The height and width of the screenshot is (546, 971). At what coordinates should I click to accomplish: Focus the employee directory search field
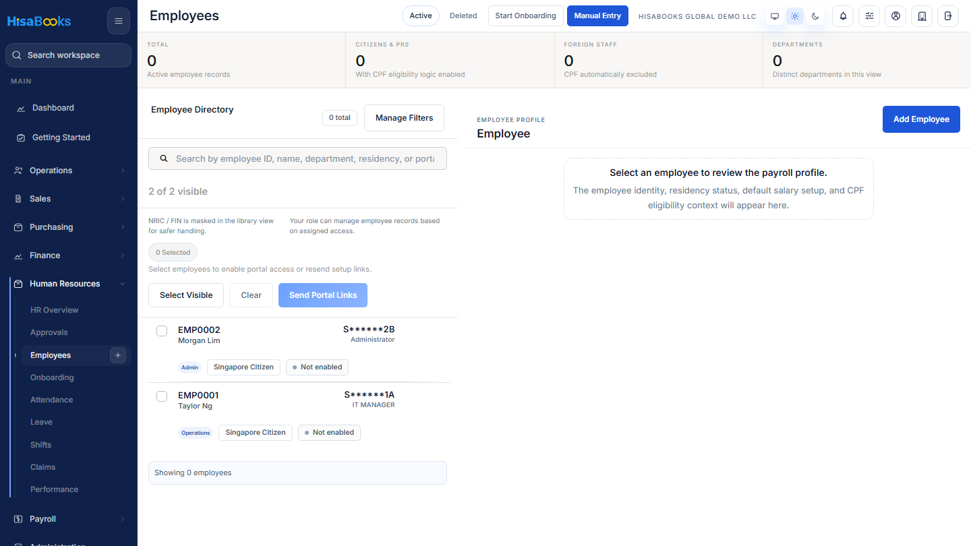click(297, 158)
